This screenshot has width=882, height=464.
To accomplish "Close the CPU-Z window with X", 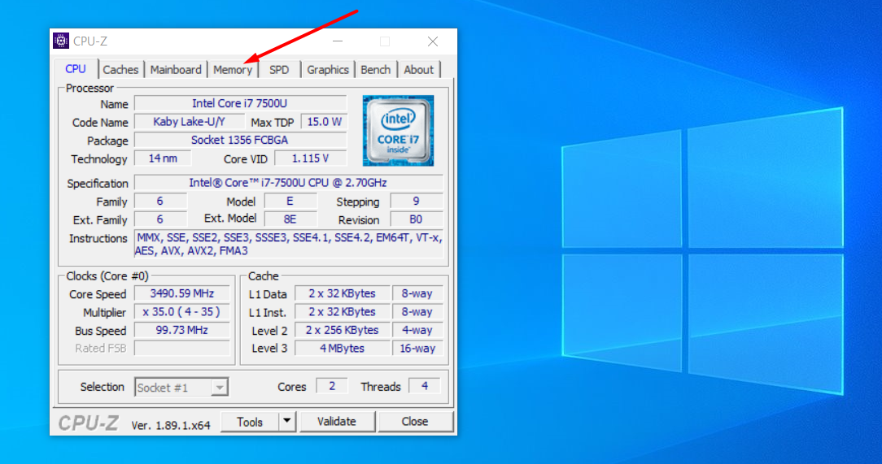I will (x=433, y=41).
